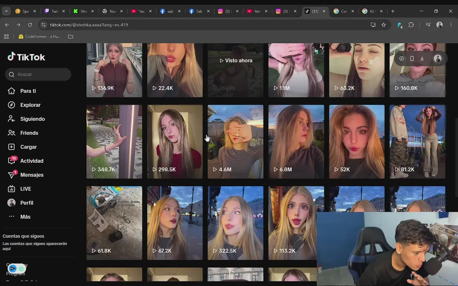Click the phone icon in floating widget

pyautogui.click(x=412, y=59)
